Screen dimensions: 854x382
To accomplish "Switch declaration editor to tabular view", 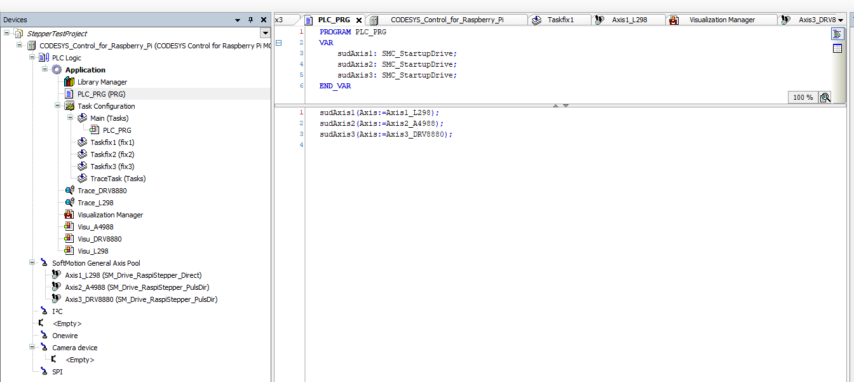I will [837, 48].
